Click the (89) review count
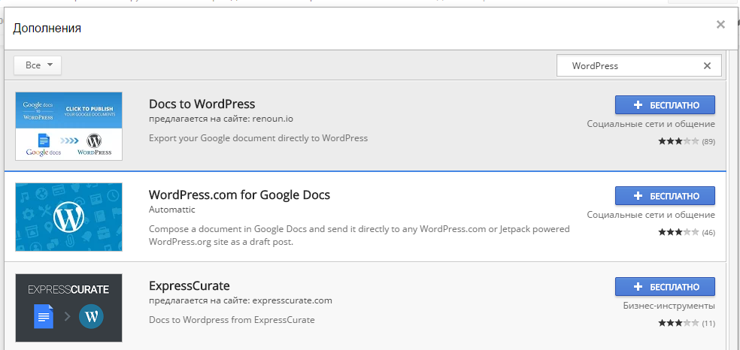This screenshot has width=740, height=350. pos(708,141)
